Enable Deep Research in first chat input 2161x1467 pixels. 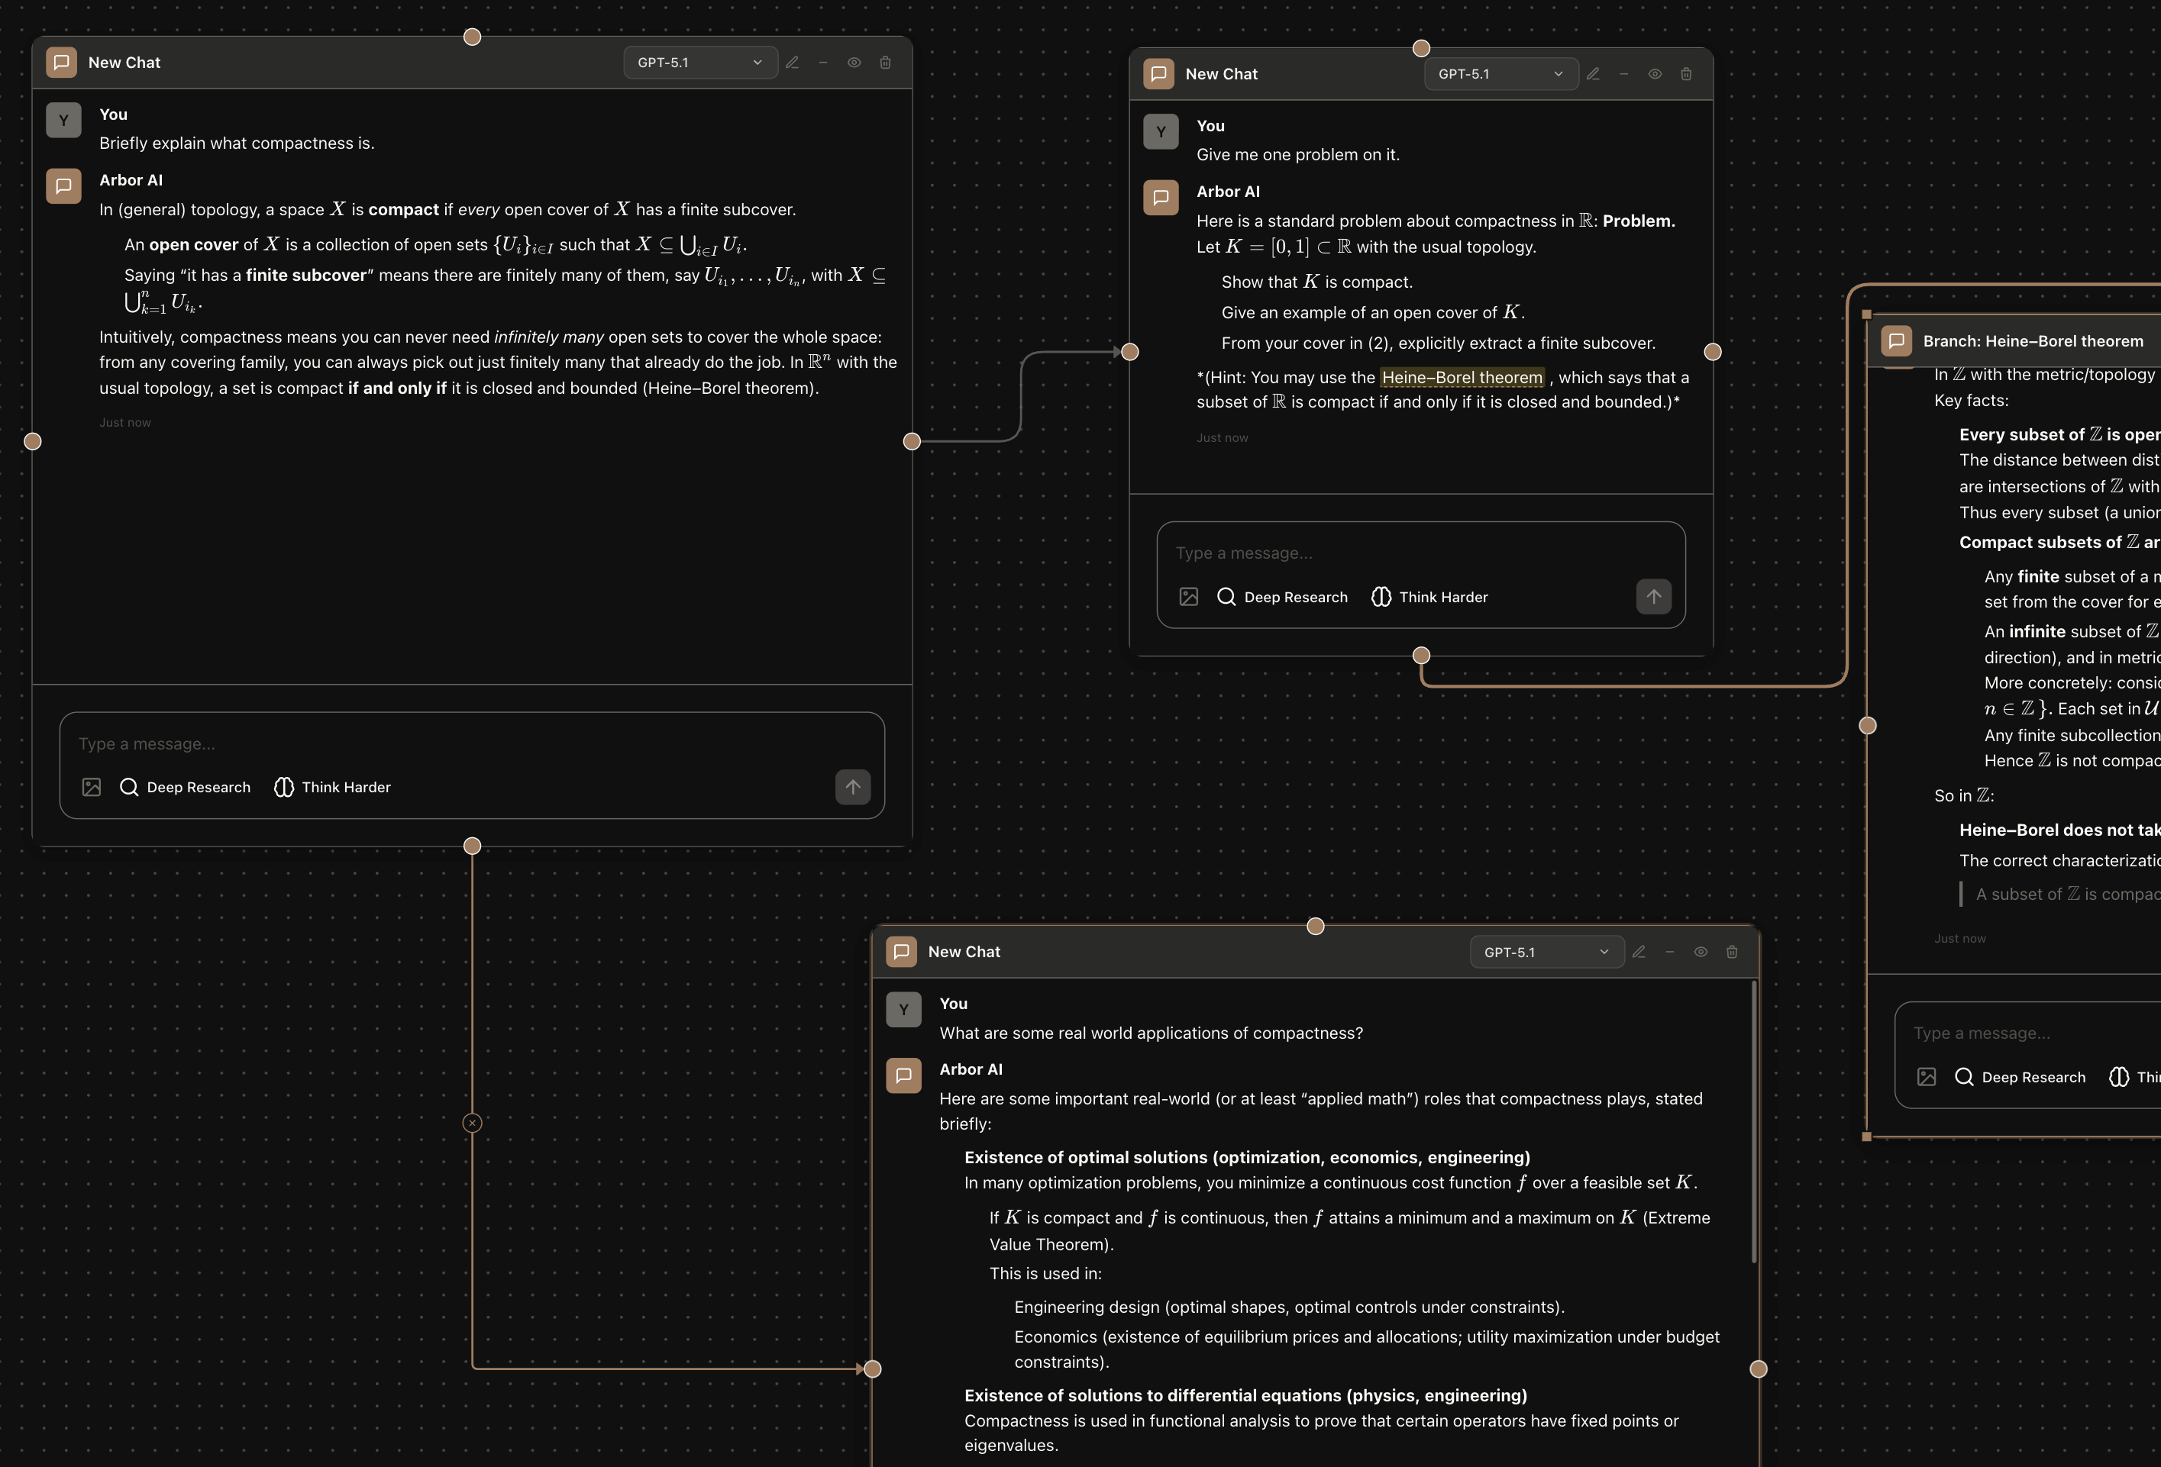tap(185, 788)
